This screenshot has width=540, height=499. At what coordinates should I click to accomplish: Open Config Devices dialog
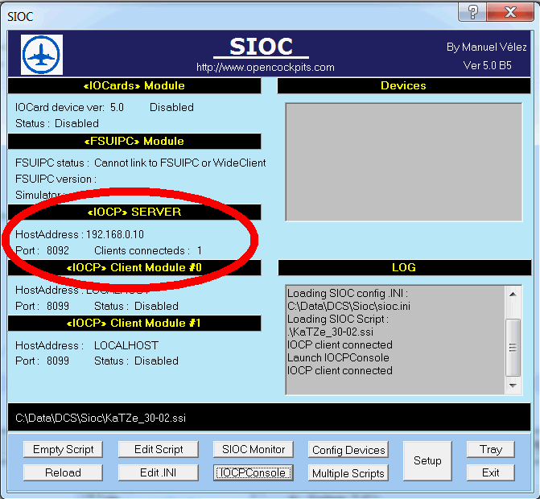(348, 450)
